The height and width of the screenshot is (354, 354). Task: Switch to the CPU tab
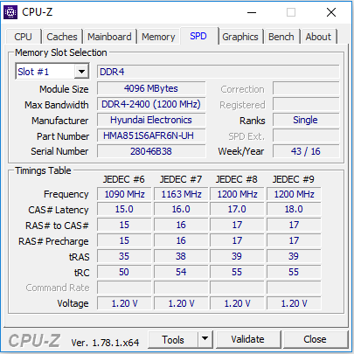(x=23, y=37)
